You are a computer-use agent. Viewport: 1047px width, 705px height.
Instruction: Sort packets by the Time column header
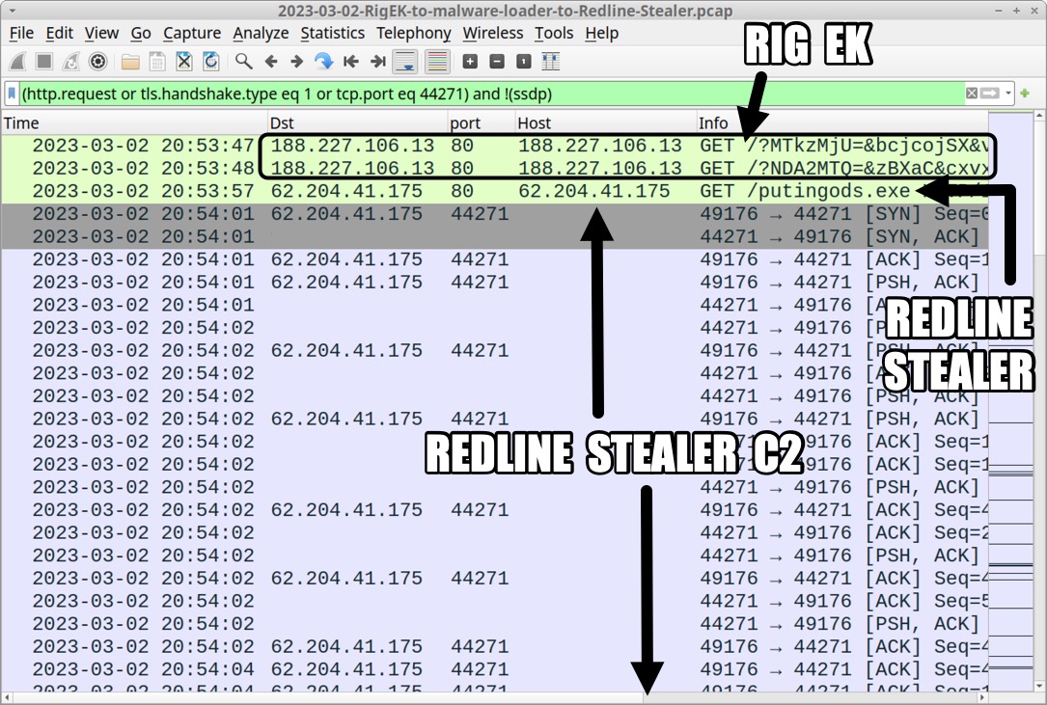click(133, 122)
